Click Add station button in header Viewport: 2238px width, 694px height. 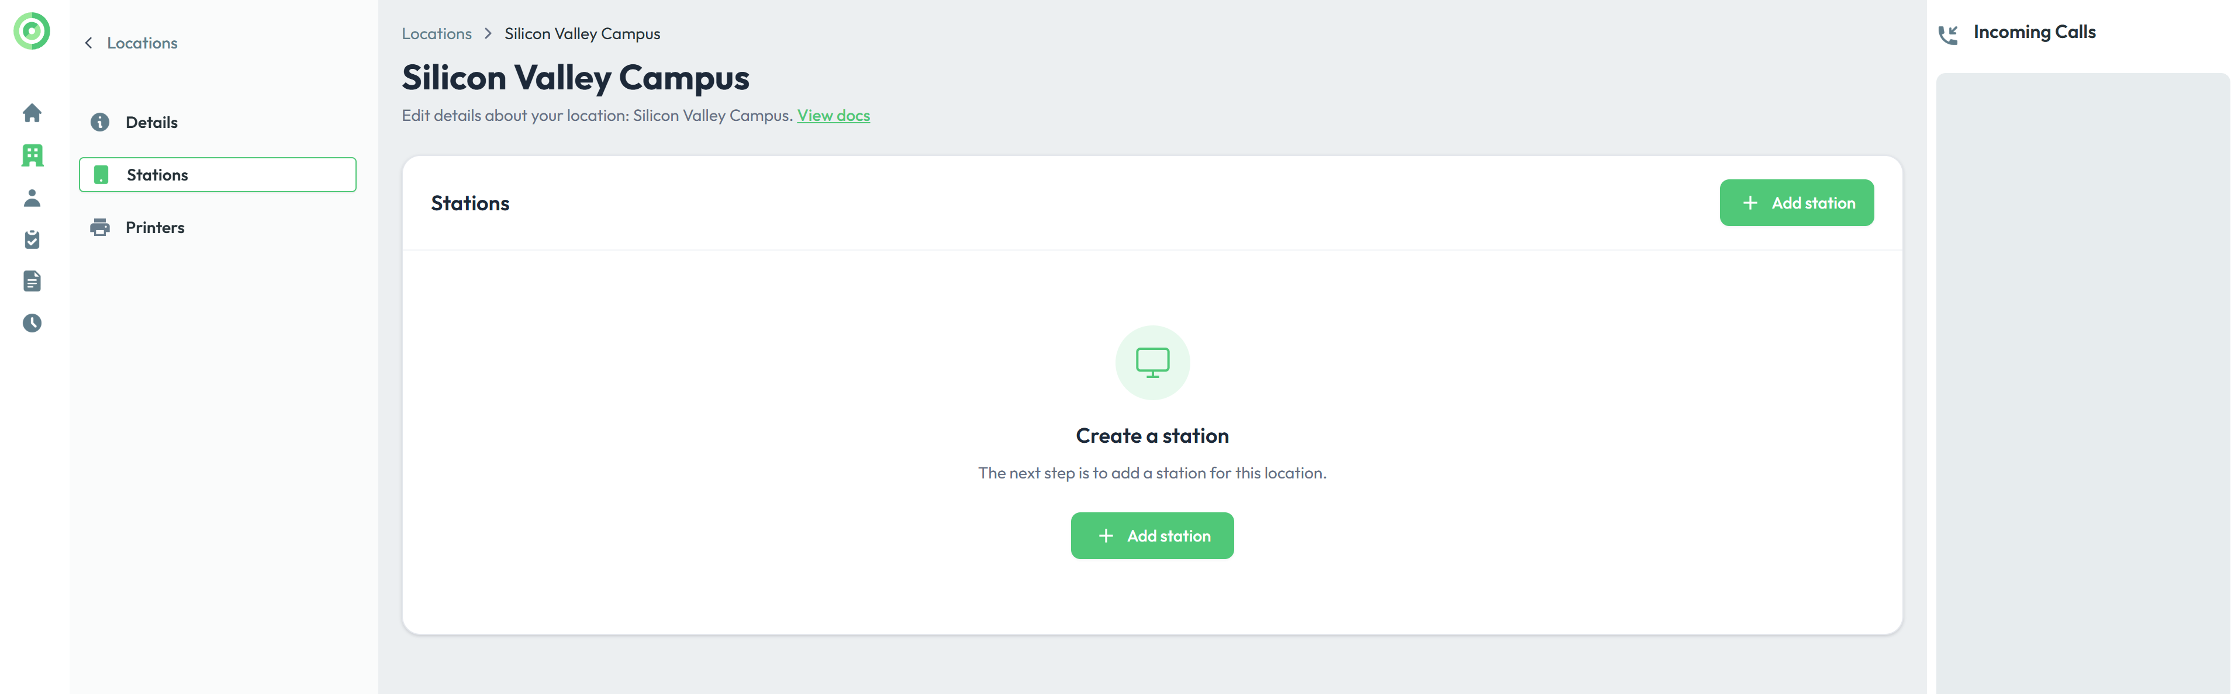coord(1796,203)
